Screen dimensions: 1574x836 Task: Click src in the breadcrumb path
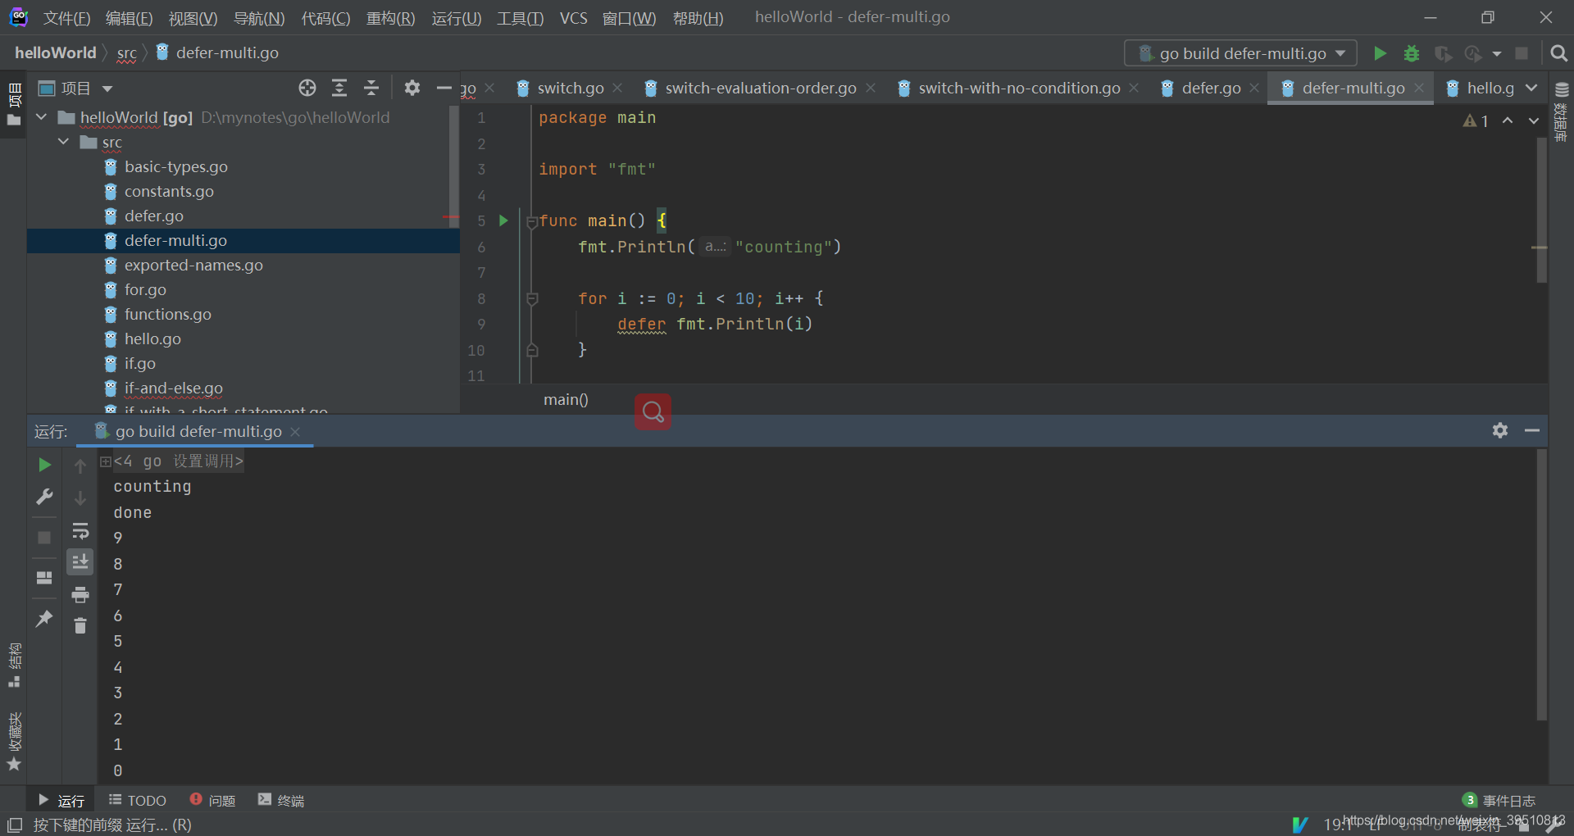127,53
